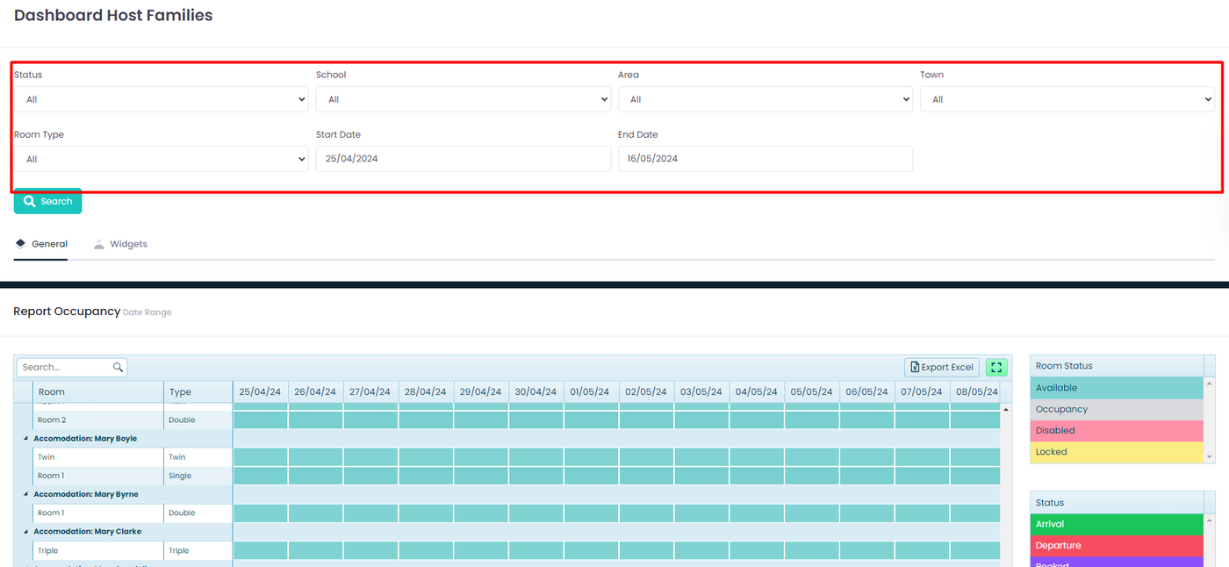The width and height of the screenshot is (1229, 567).
Task: Open the Status dropdown filter
Action: coord(161,99)
